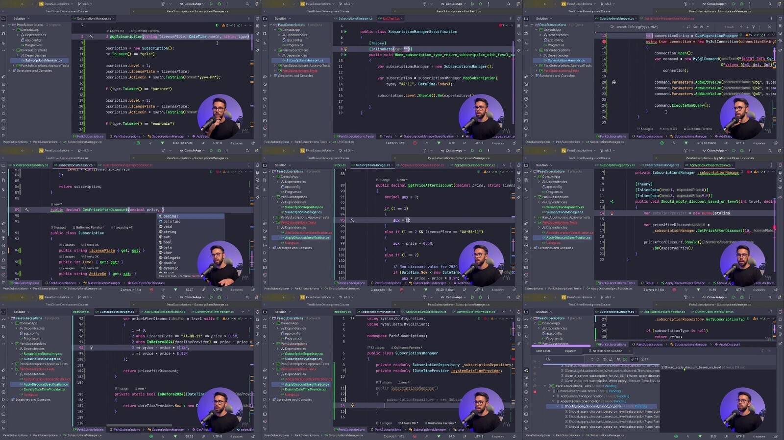
Task: Expand ParkSubscriptions.ApprovalTests in AddSubscription frame tree
Action: point(14,66)
